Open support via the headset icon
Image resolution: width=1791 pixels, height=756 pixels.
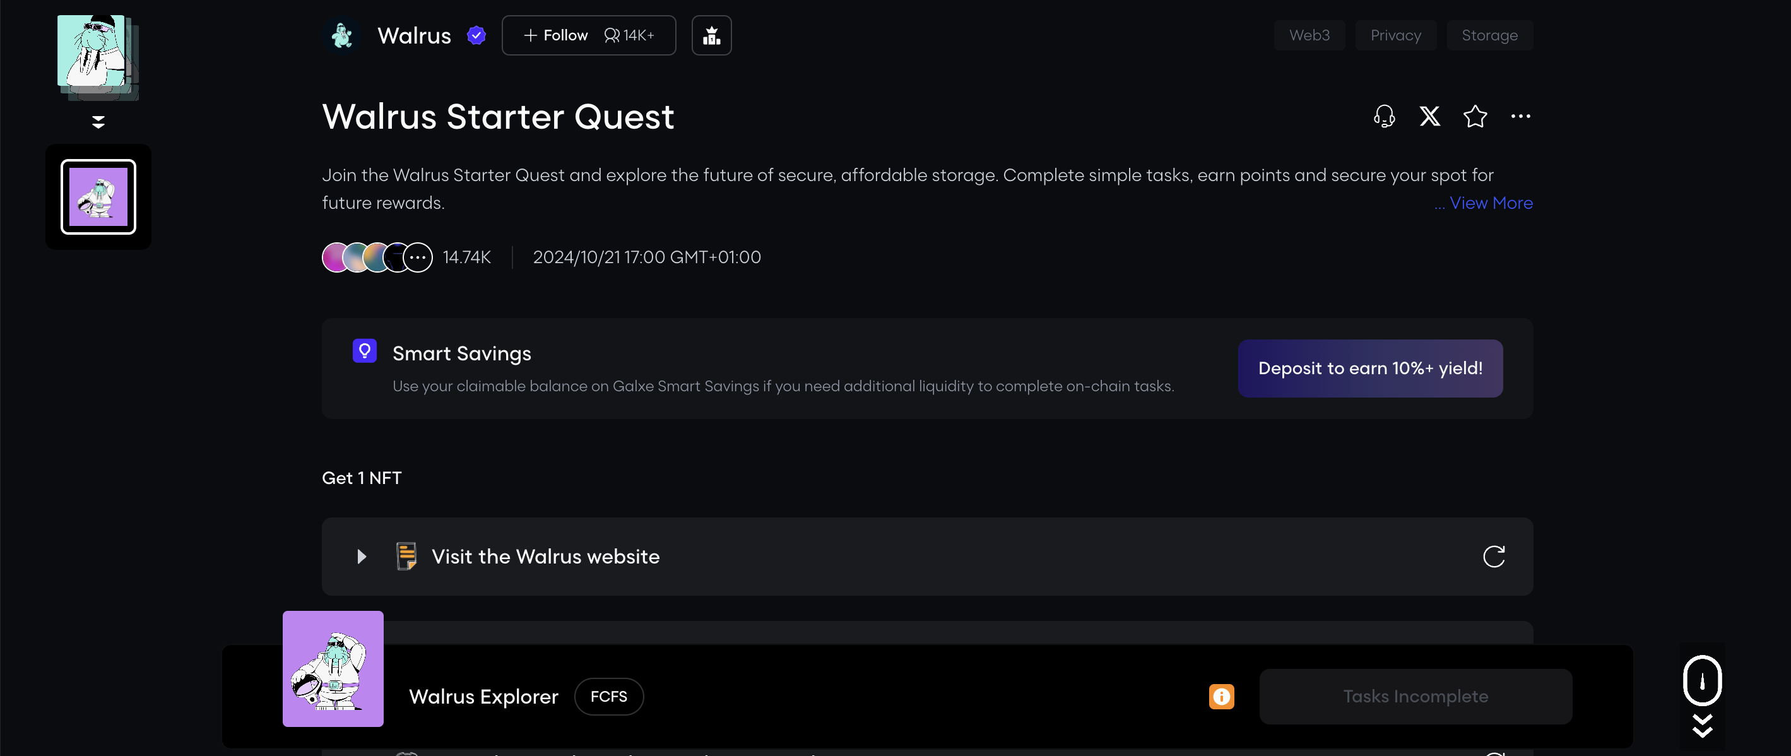1383,116
